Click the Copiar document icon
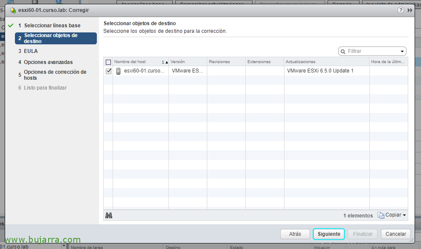 [x=381, y=215]
